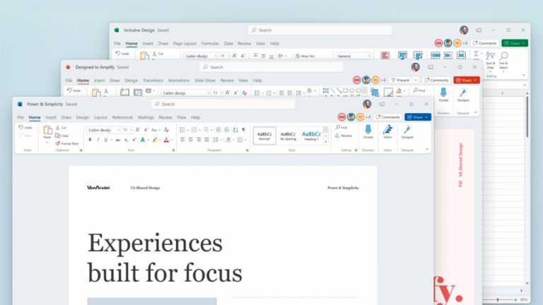Image resolution: width=543 pixels, height=305 pixels.
Task: Click the Dictate microphone icon in Word
Action: 368,130
